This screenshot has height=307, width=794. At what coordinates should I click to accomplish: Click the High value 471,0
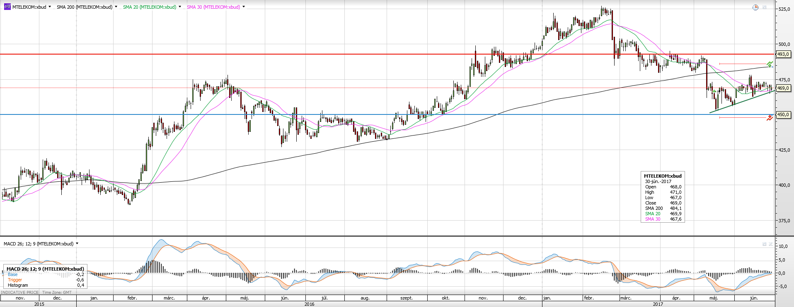click(x=675, y=192)
